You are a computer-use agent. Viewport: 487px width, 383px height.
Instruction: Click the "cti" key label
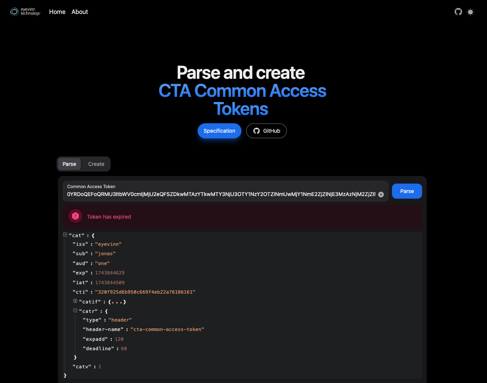coord(80,292)
